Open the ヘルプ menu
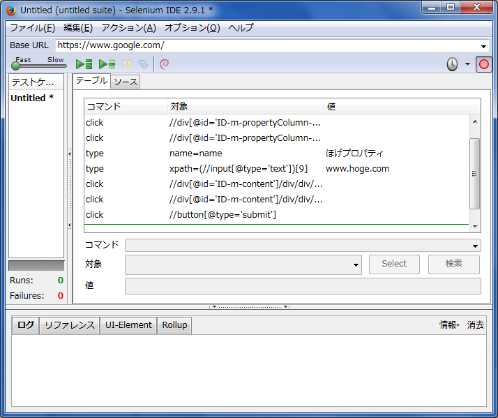The image size is (498, 418). (x=241, y=28)
